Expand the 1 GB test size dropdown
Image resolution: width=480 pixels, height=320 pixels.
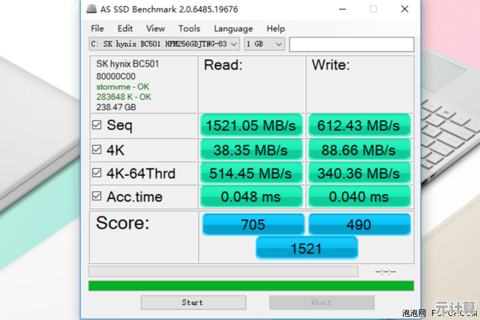[264, 44]
